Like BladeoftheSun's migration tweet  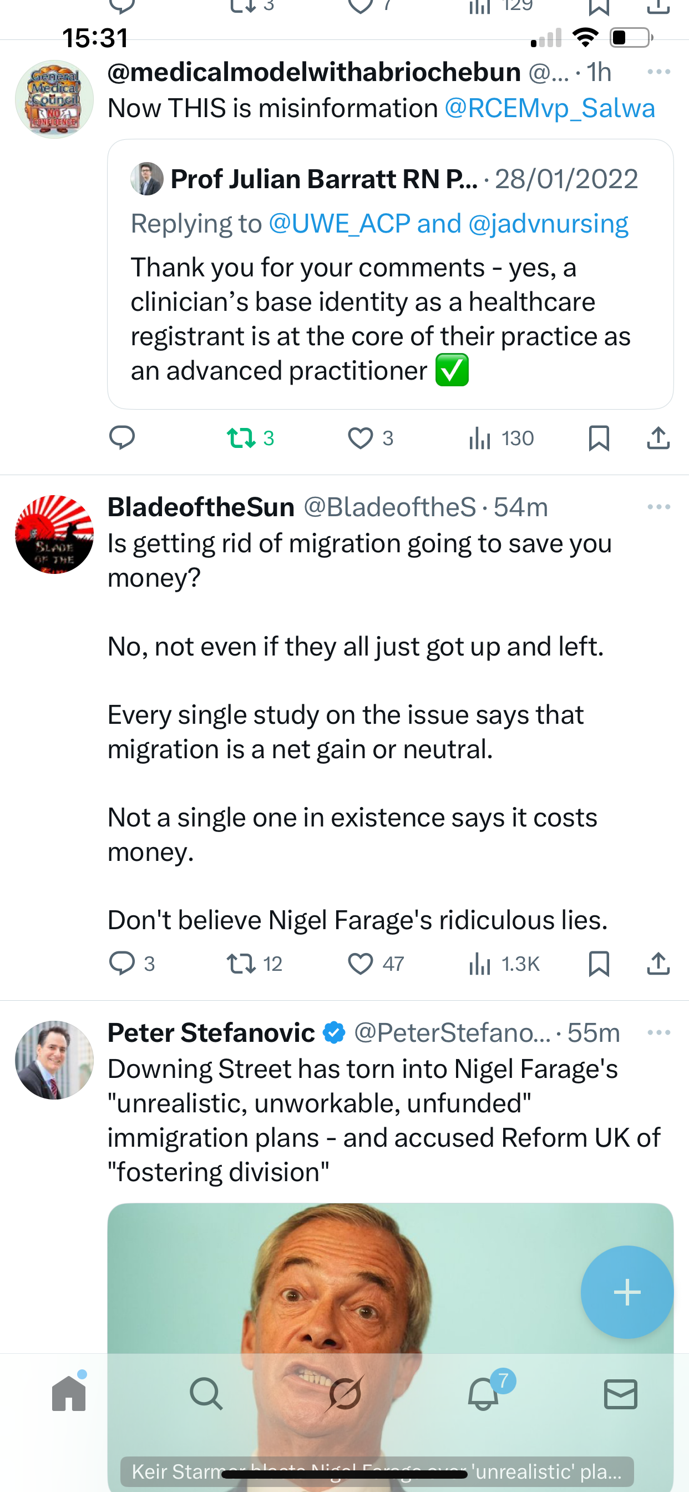[361, 964]
